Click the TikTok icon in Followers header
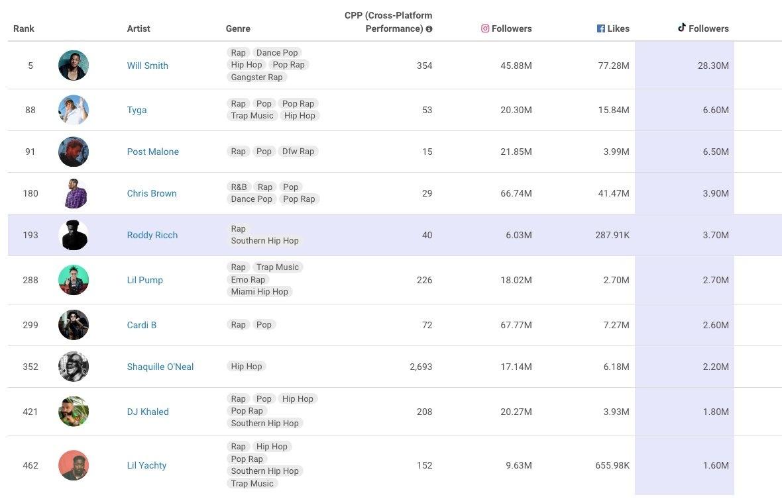Screen dimensions: 782x499 (682, 27)
